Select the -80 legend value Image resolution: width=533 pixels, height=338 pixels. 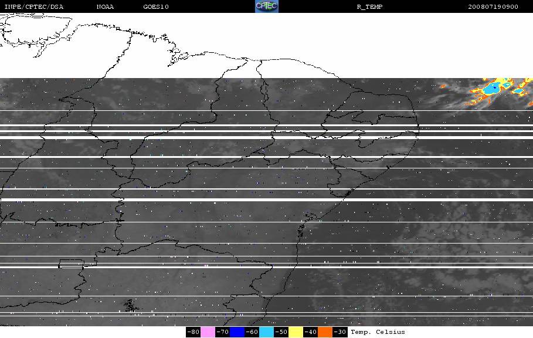pos(193,332)
